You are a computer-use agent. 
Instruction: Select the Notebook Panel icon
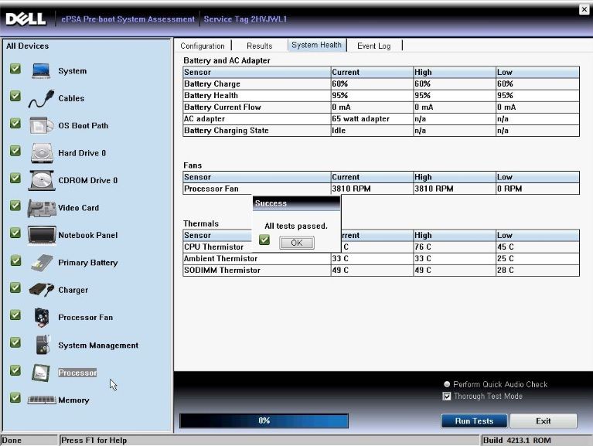[42, 235]
